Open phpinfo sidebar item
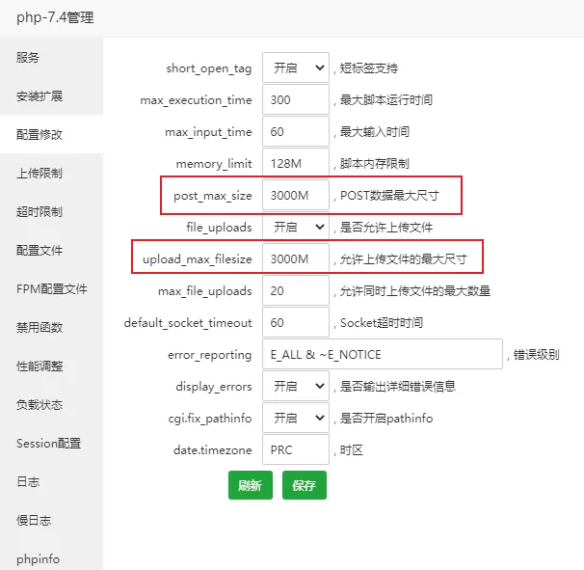 (x=51, y=558)
